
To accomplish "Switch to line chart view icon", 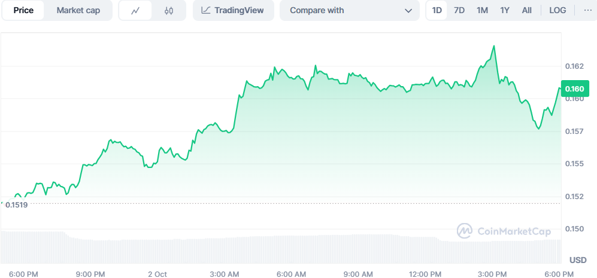I will click(135, 11).
